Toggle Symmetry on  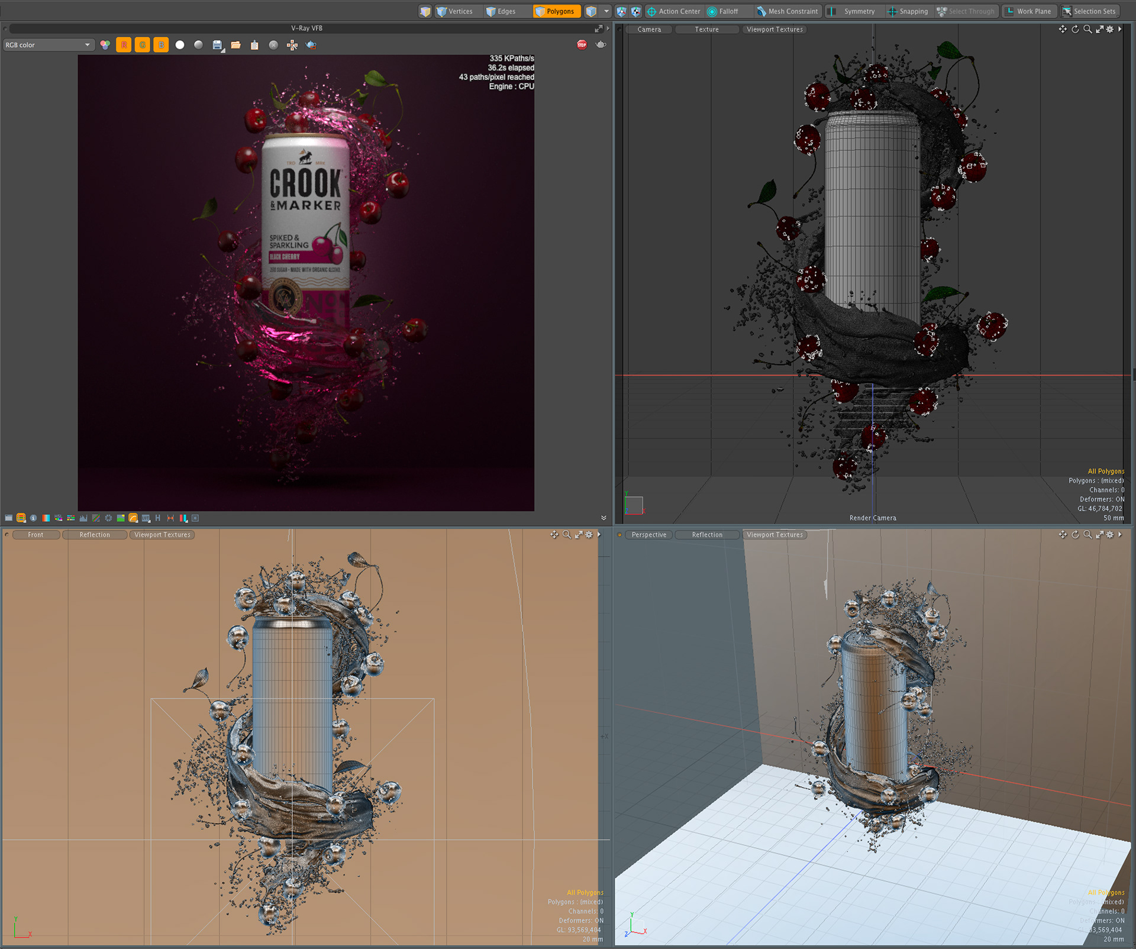854,11
